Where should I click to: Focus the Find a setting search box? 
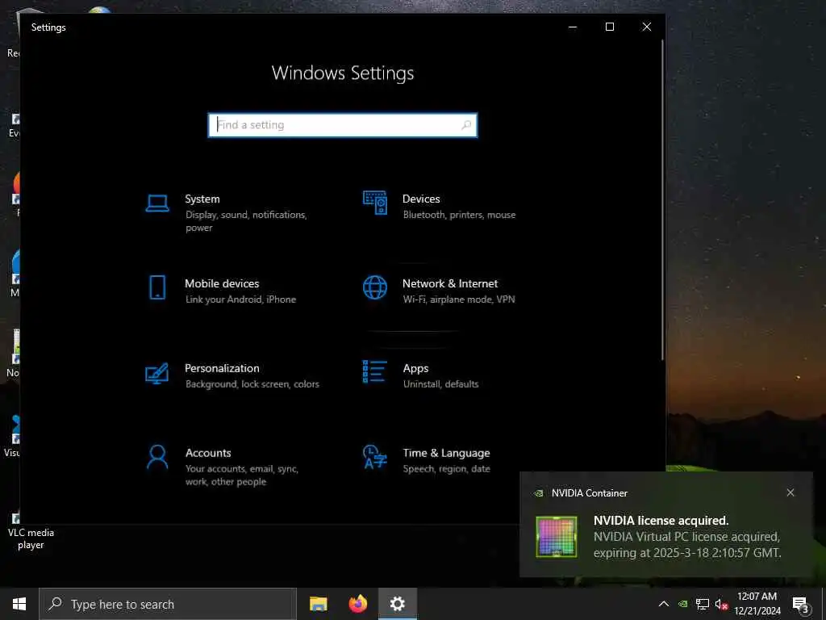coord(343,125)
